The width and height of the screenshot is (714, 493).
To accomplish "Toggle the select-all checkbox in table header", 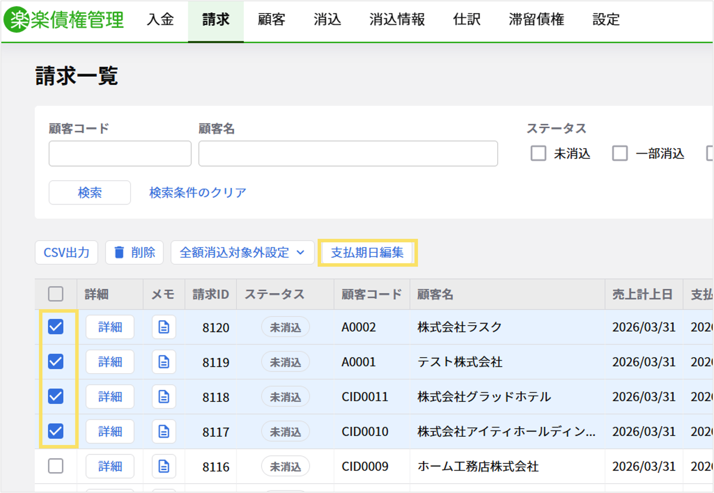I will pyautogui.click(x=56, y=294).
